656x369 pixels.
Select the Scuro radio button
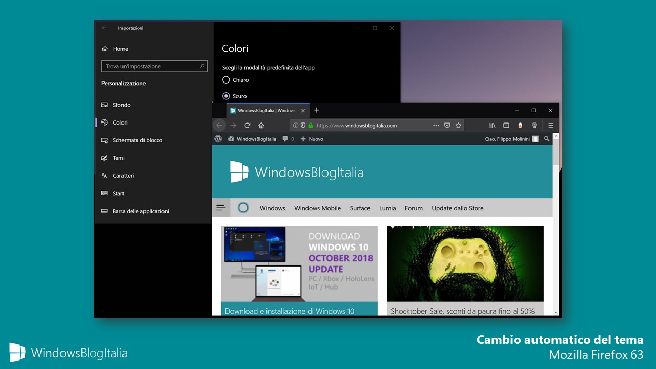(226, 96)
